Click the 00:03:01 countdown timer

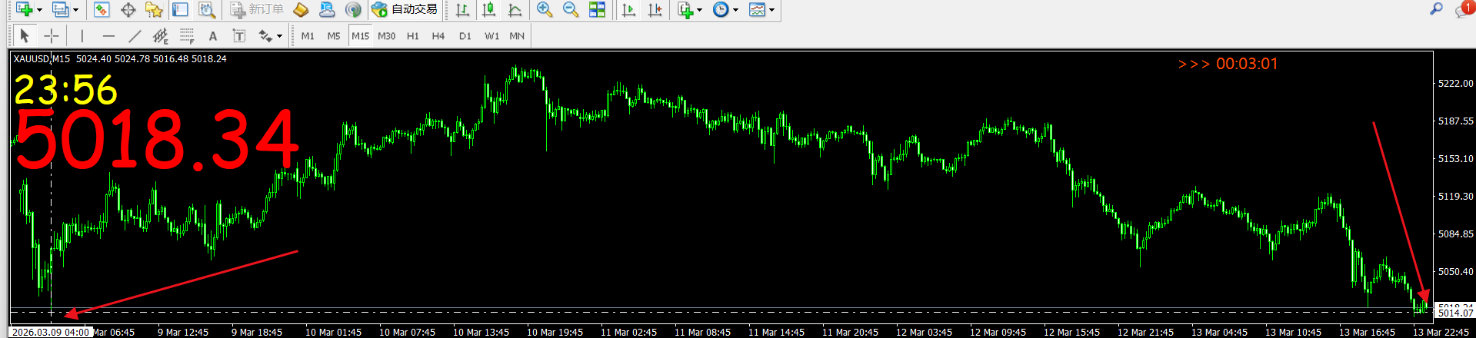(1246, 64)
